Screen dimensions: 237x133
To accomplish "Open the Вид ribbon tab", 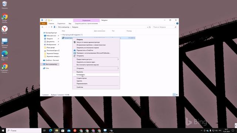I will 70,24.
